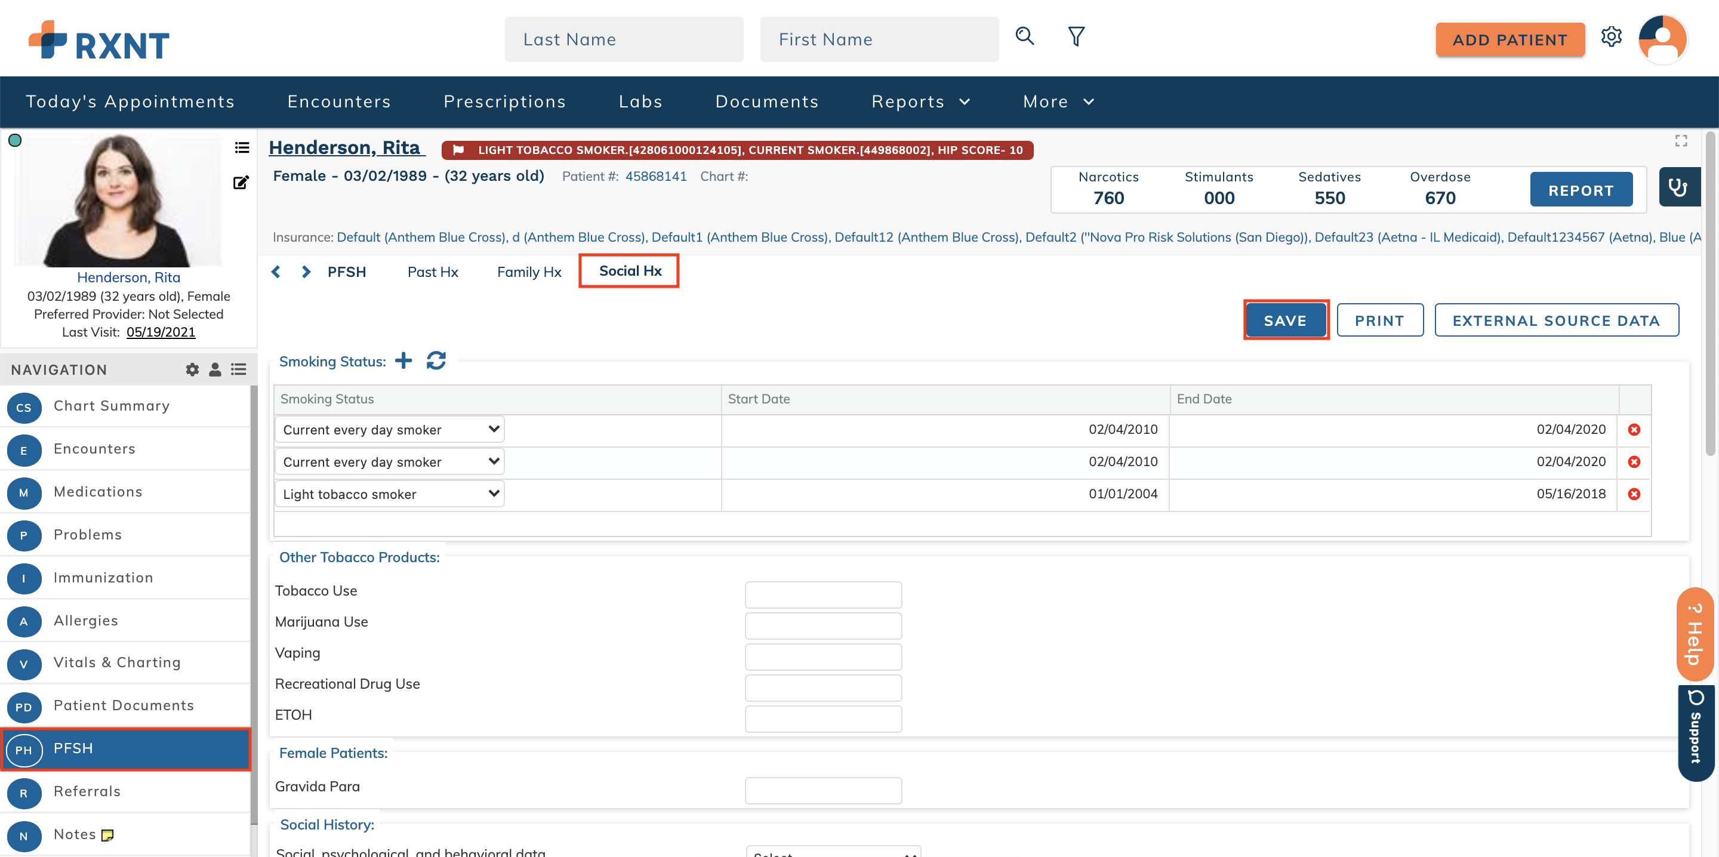The width and height of the screenshot is (1719, 857).
Task: Click the edit pencil near the patient photo
Action: (x=241, y=182)
